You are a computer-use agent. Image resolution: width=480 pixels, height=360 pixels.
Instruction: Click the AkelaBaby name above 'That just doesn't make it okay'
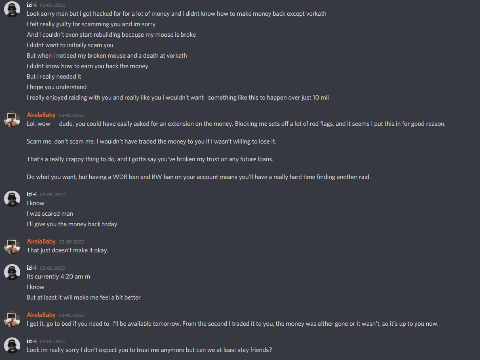click(x=41, y=241)
